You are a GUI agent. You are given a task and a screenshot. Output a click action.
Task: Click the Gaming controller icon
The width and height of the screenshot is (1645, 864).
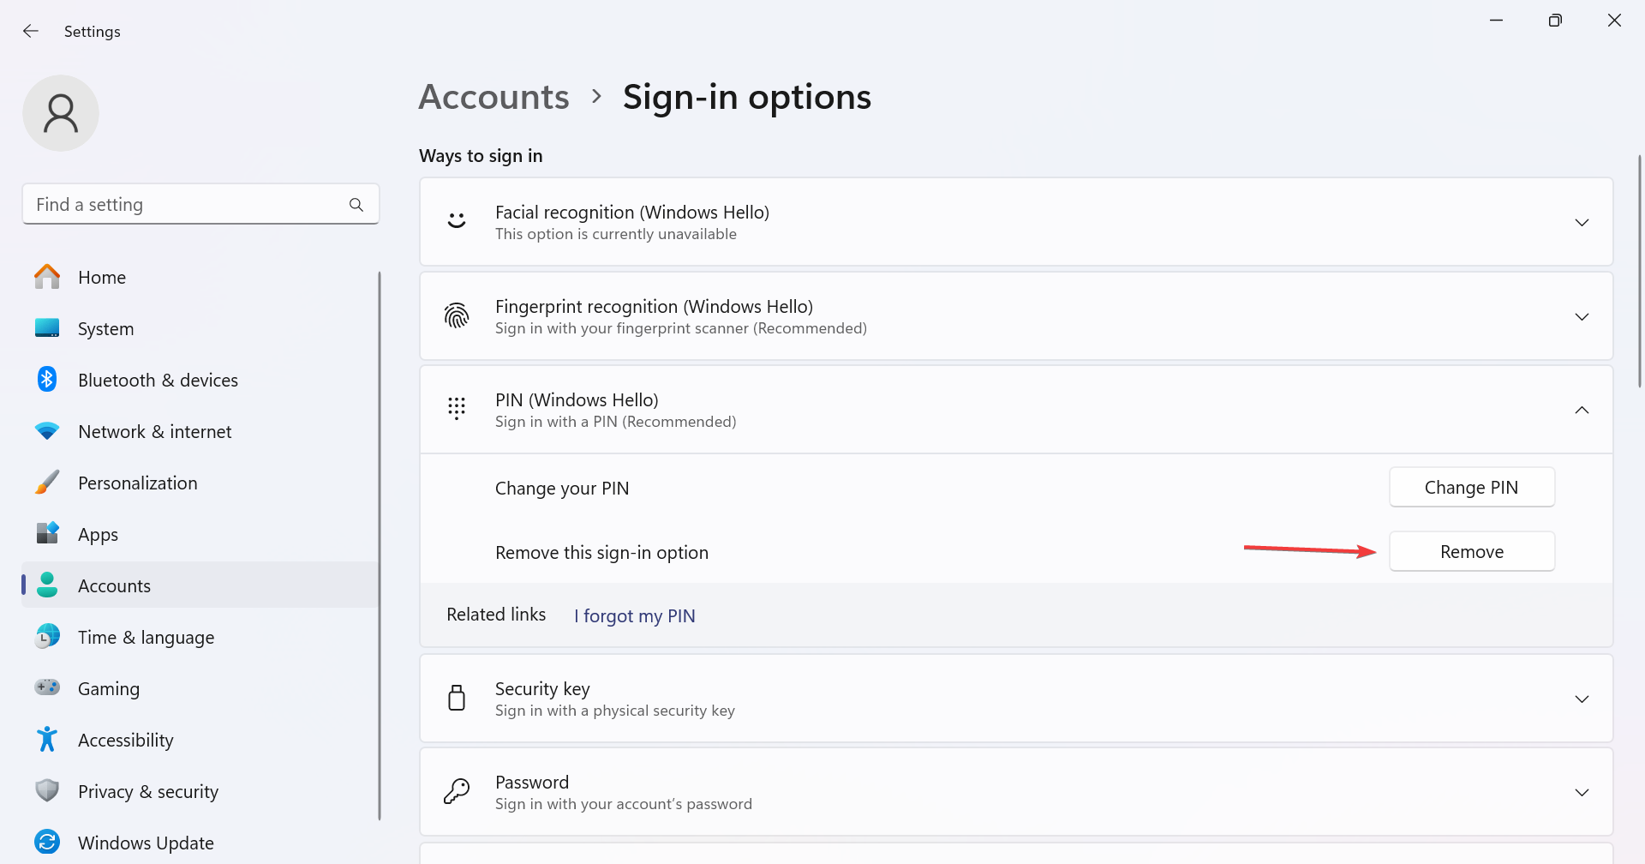47,687
